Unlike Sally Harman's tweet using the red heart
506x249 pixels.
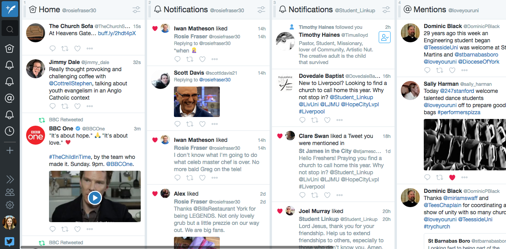point(452,177)
